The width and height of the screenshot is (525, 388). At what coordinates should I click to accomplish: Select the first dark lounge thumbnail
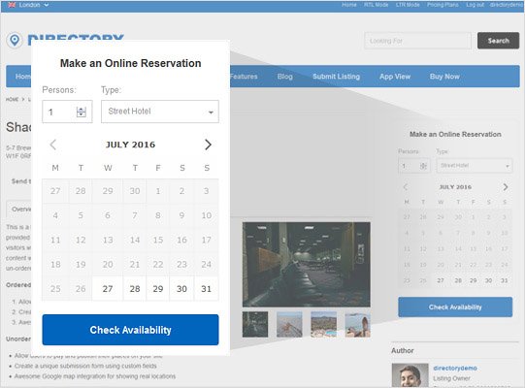pyautogui.click(x=255, y=324)
